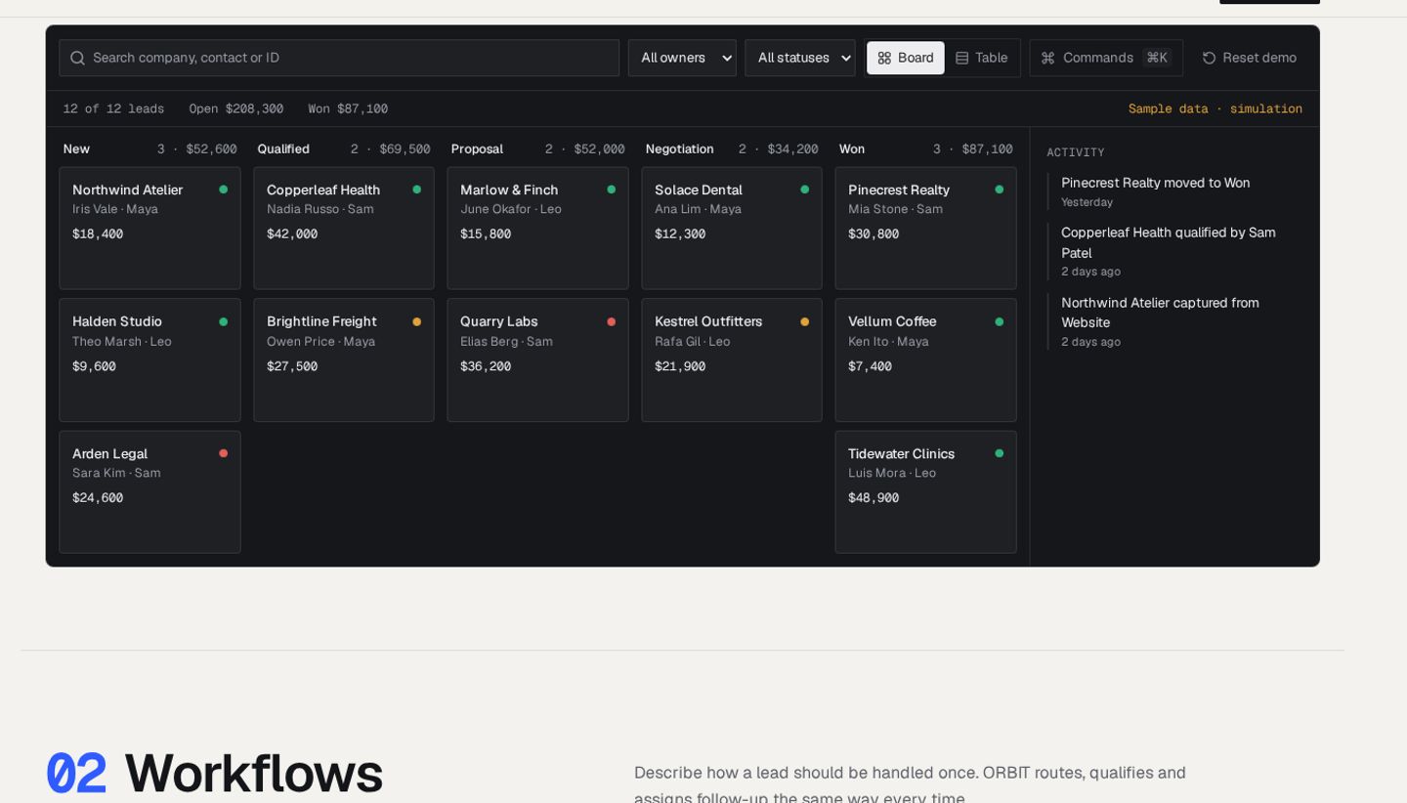
Task: Open the Commands palette
Action: coord(1106,58)
